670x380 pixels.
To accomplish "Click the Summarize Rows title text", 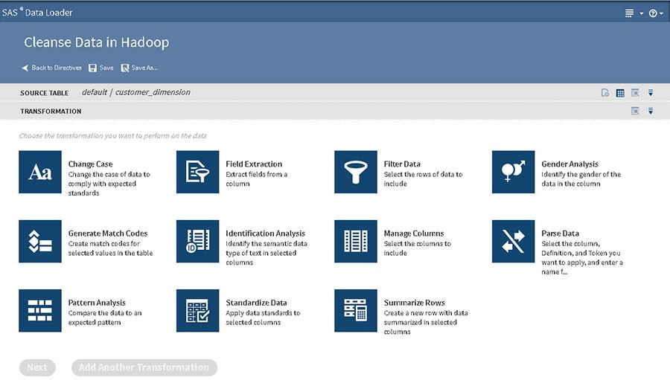I will pyautogui.click(x=415, y=303).
